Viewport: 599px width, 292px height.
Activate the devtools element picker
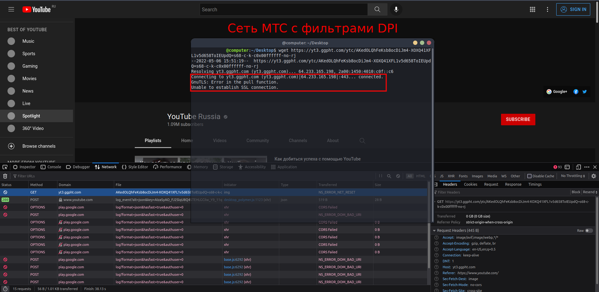click(5, 167)
